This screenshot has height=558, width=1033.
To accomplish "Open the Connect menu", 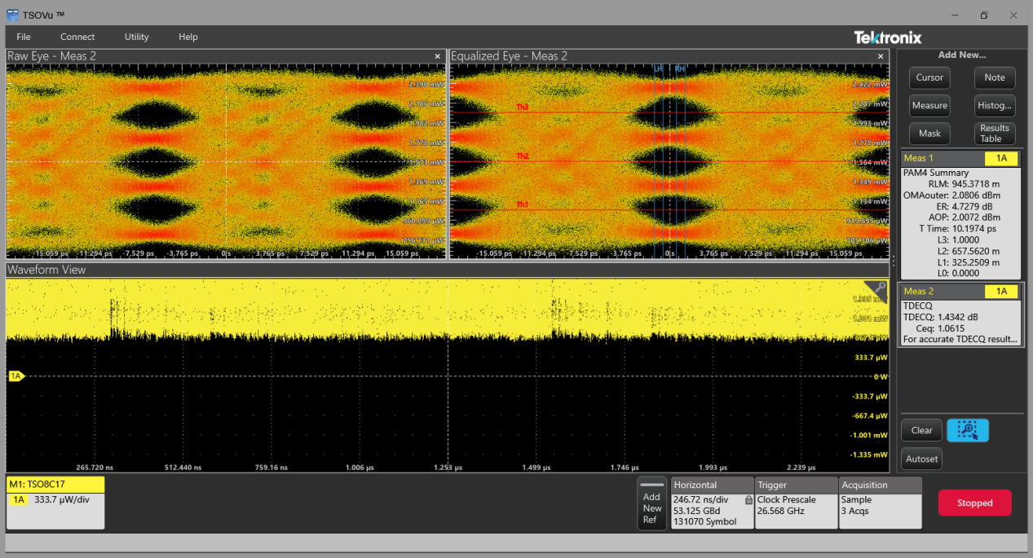I will [77, 37].
